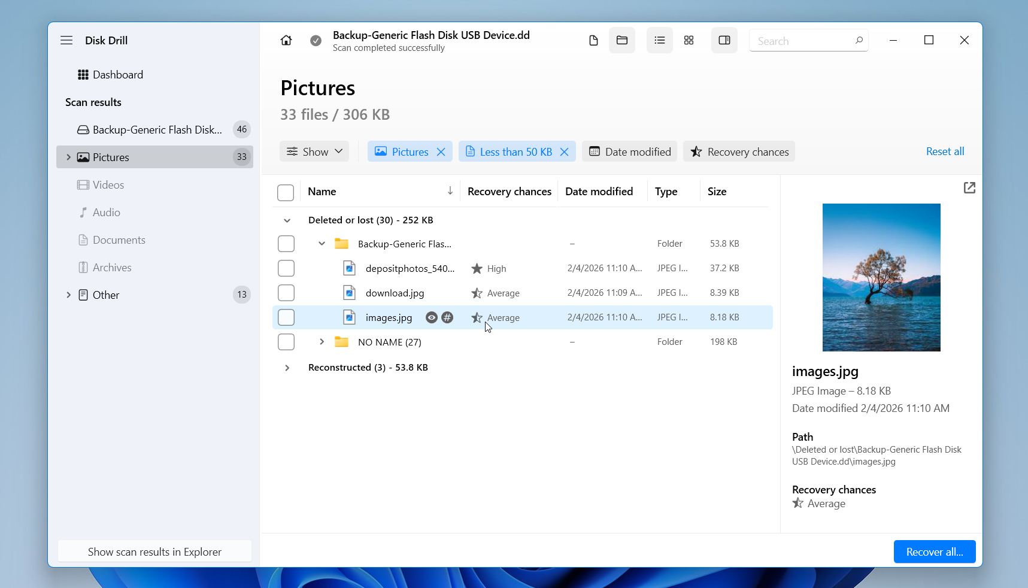Open Recovery chances filter
Image resolution: width=1028 pixels, height=588 pixels.
point(739,151)
